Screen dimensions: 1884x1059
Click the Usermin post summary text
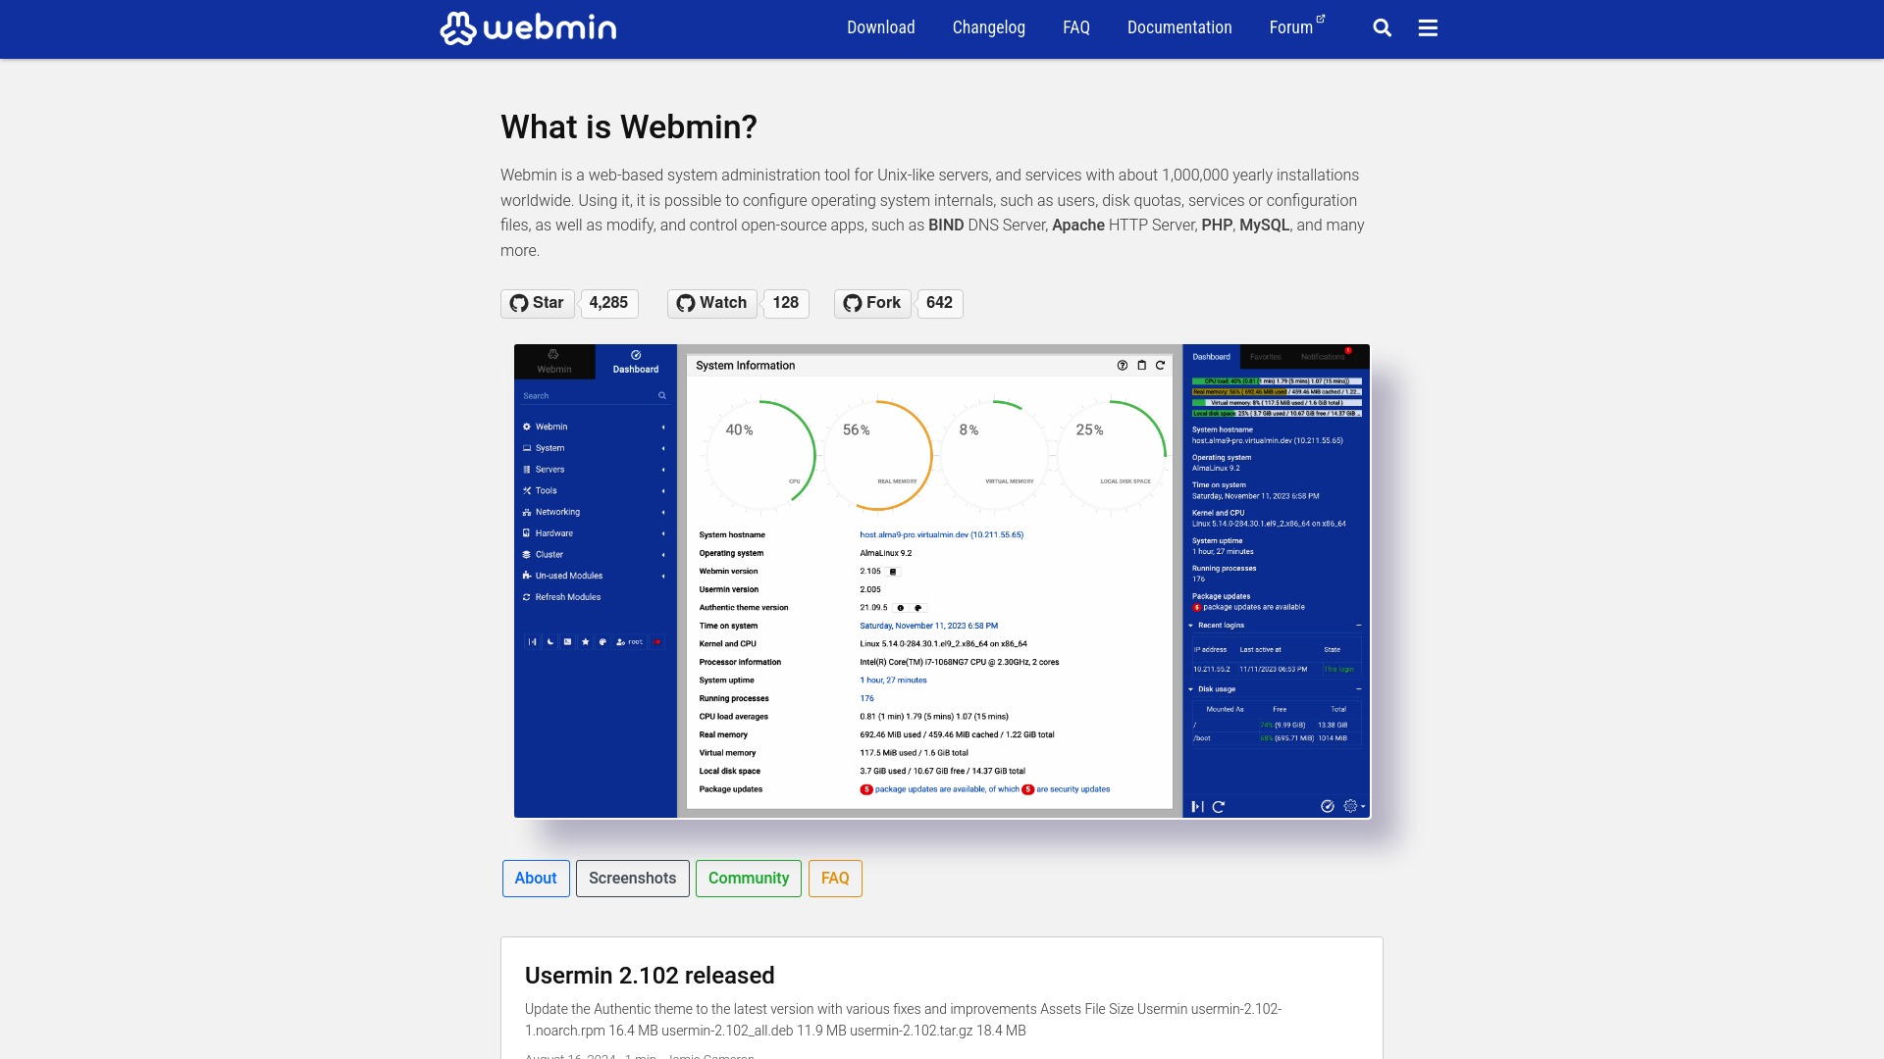(x=903, y=1020)
